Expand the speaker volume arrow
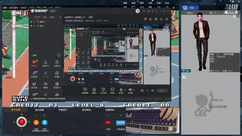242x136 pixels. pos(134,90)
